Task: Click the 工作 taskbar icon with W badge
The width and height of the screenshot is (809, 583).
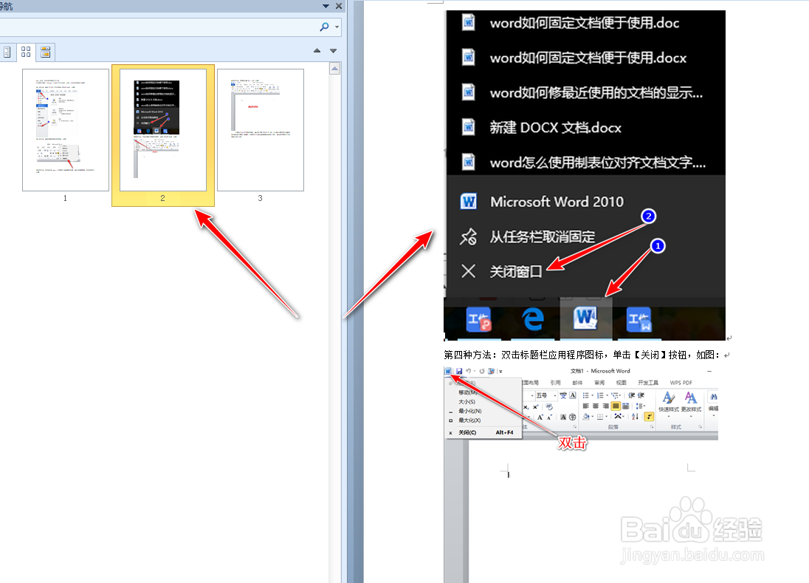Action: [x=638, y=319]
